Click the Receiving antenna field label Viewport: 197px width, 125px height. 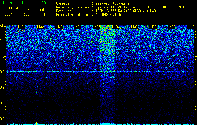(x=72, y=15)
